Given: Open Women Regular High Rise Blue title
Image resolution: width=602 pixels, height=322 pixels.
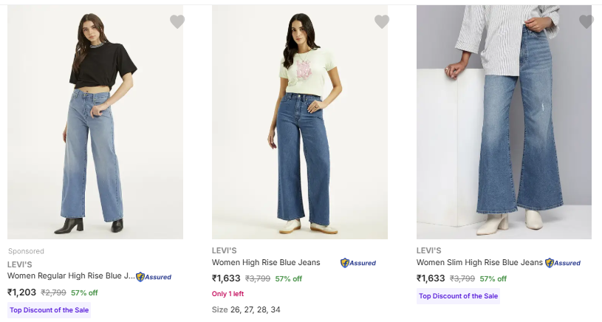Looking at the screenshot, I should click(71, 276).
